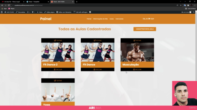The image size is (197, 110).
Task: Click the Fit Dance 2 title
Action: pos(50,64)
